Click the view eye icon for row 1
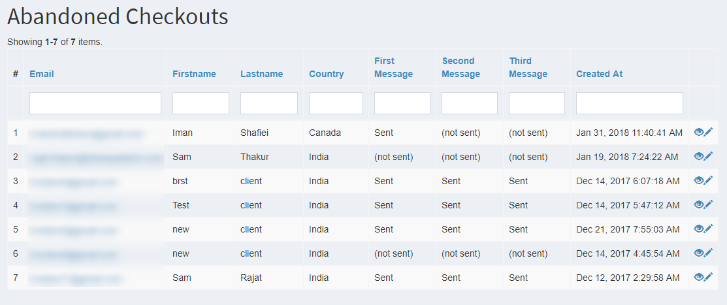 [x=699, y=133]
